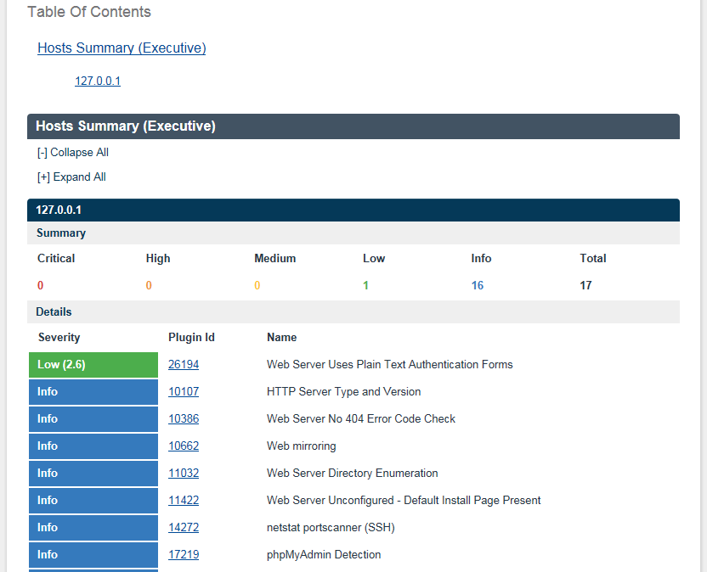Screen dimensions: 707x572
Task: Click Info badge for HTTP Server Type row
Action: [x=93, y=392]
